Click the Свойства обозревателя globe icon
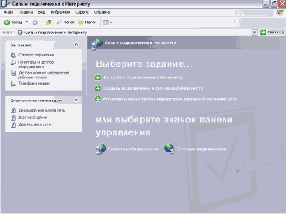The height and width of the screenshot is (214, 286). (x=101, y=149)
